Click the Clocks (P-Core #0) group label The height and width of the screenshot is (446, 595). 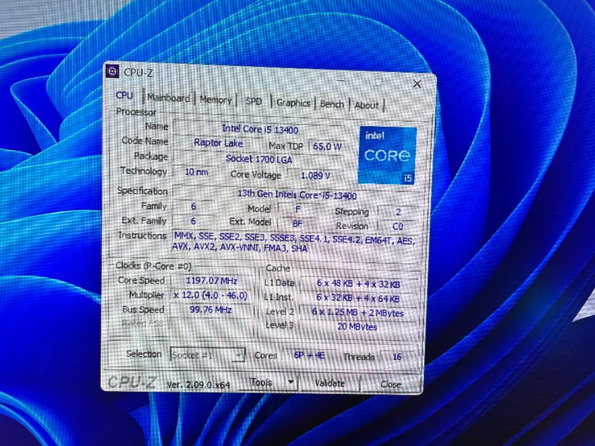(153, 266)
